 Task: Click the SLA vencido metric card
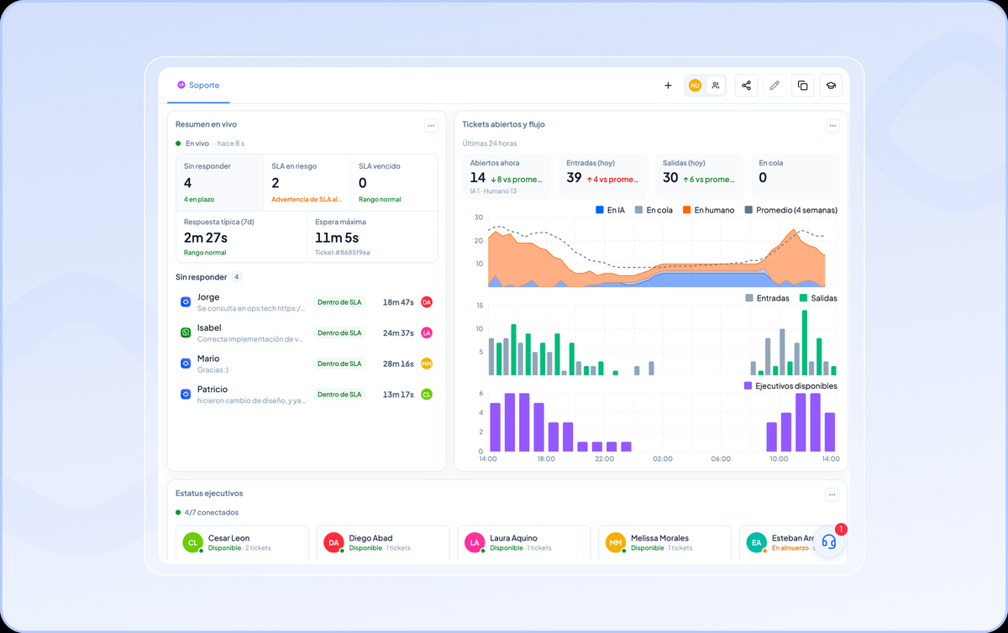click(394, 182)
